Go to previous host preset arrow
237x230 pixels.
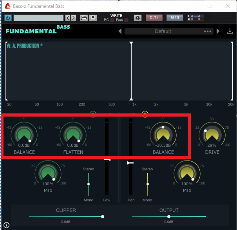click(68, 18)
